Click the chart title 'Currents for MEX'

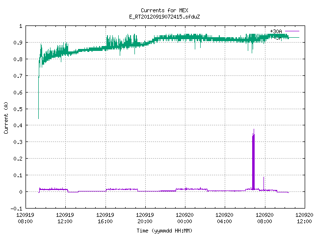tap(164, 10)
